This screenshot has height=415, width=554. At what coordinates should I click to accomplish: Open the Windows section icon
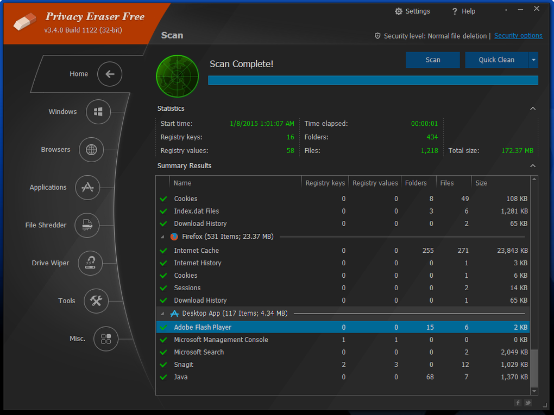point(98,112)
